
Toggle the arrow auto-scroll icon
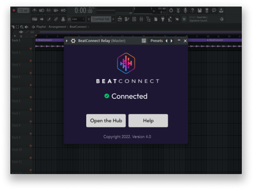pos(42,19)
